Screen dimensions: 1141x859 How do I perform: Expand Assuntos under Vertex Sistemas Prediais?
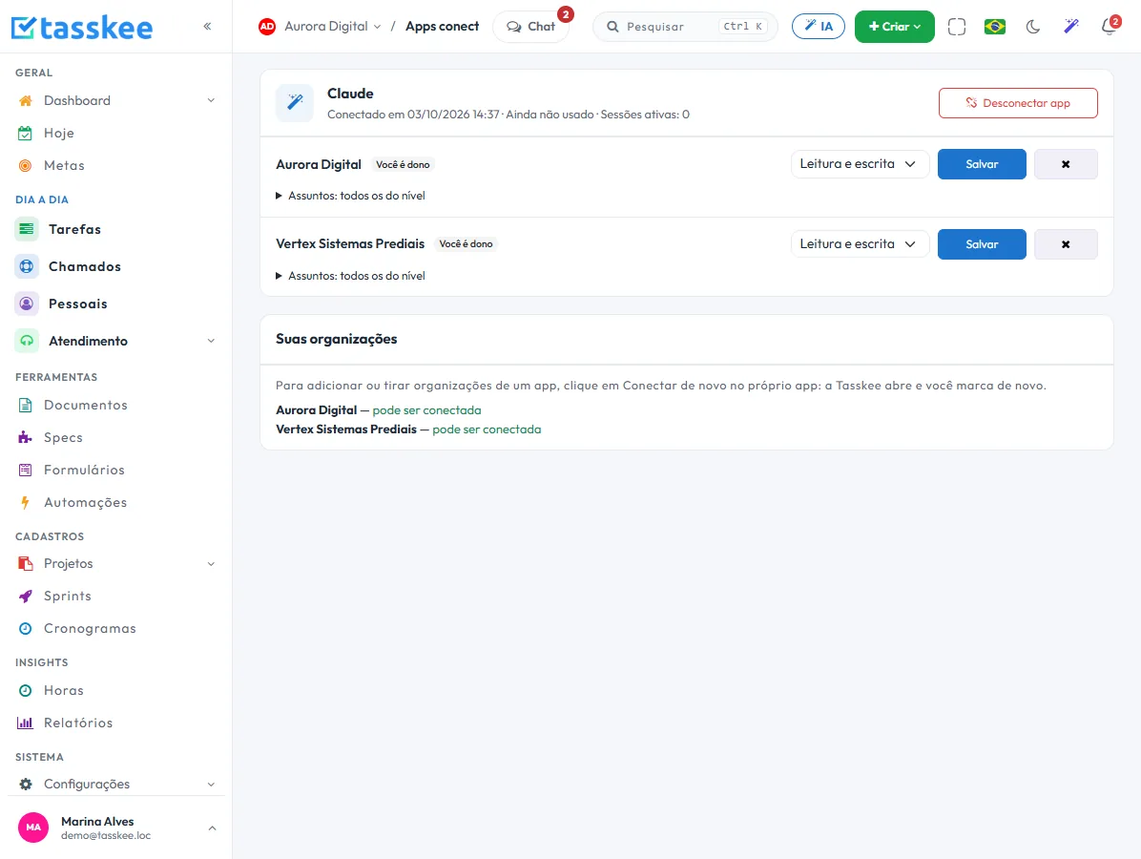coord(351,276)
